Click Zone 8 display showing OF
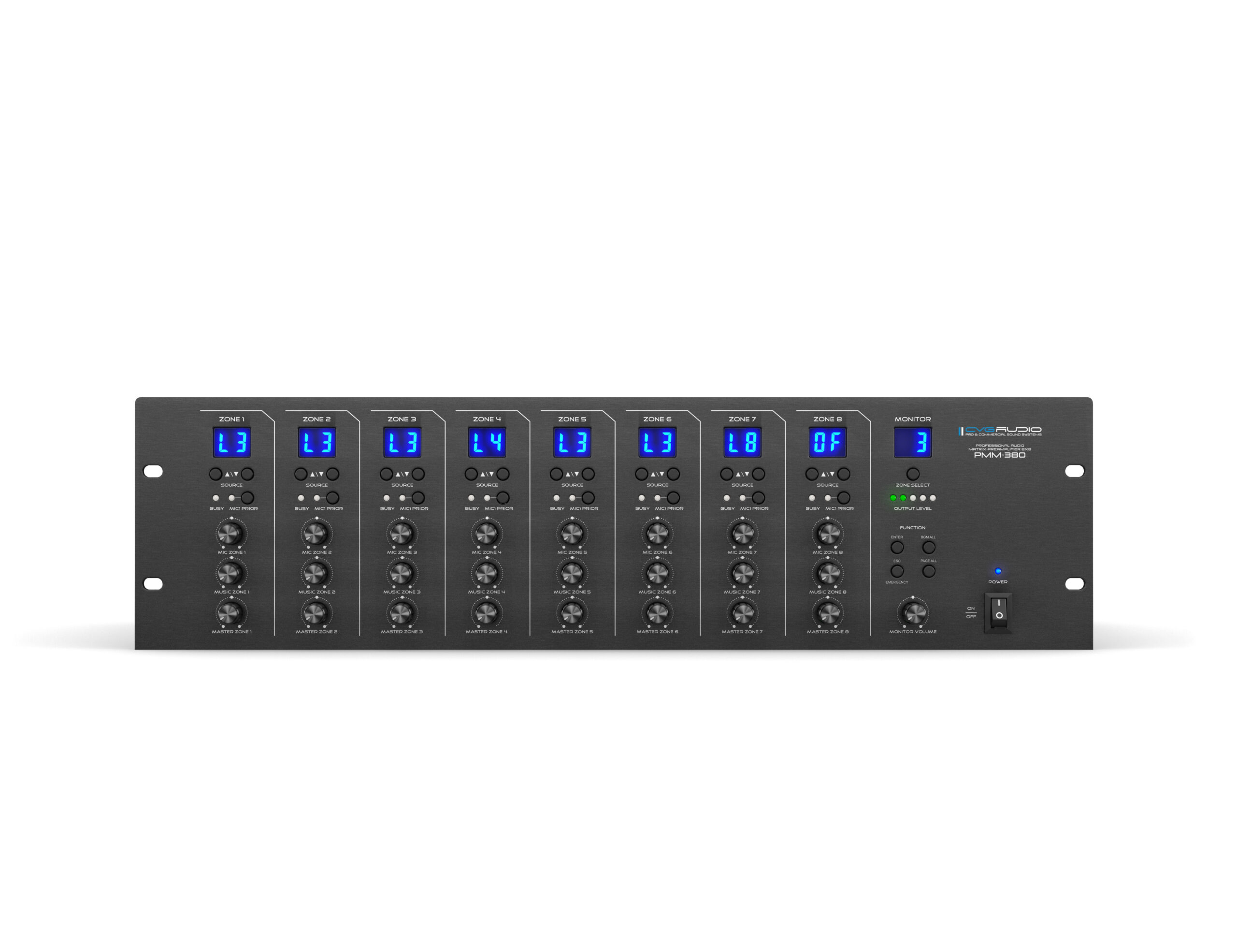 (827, 442)
